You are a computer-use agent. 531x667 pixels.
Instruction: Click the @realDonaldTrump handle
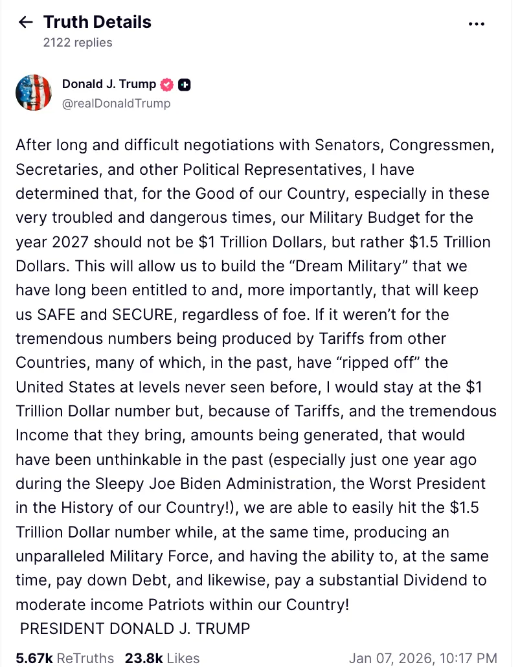(x=116, y=103)
